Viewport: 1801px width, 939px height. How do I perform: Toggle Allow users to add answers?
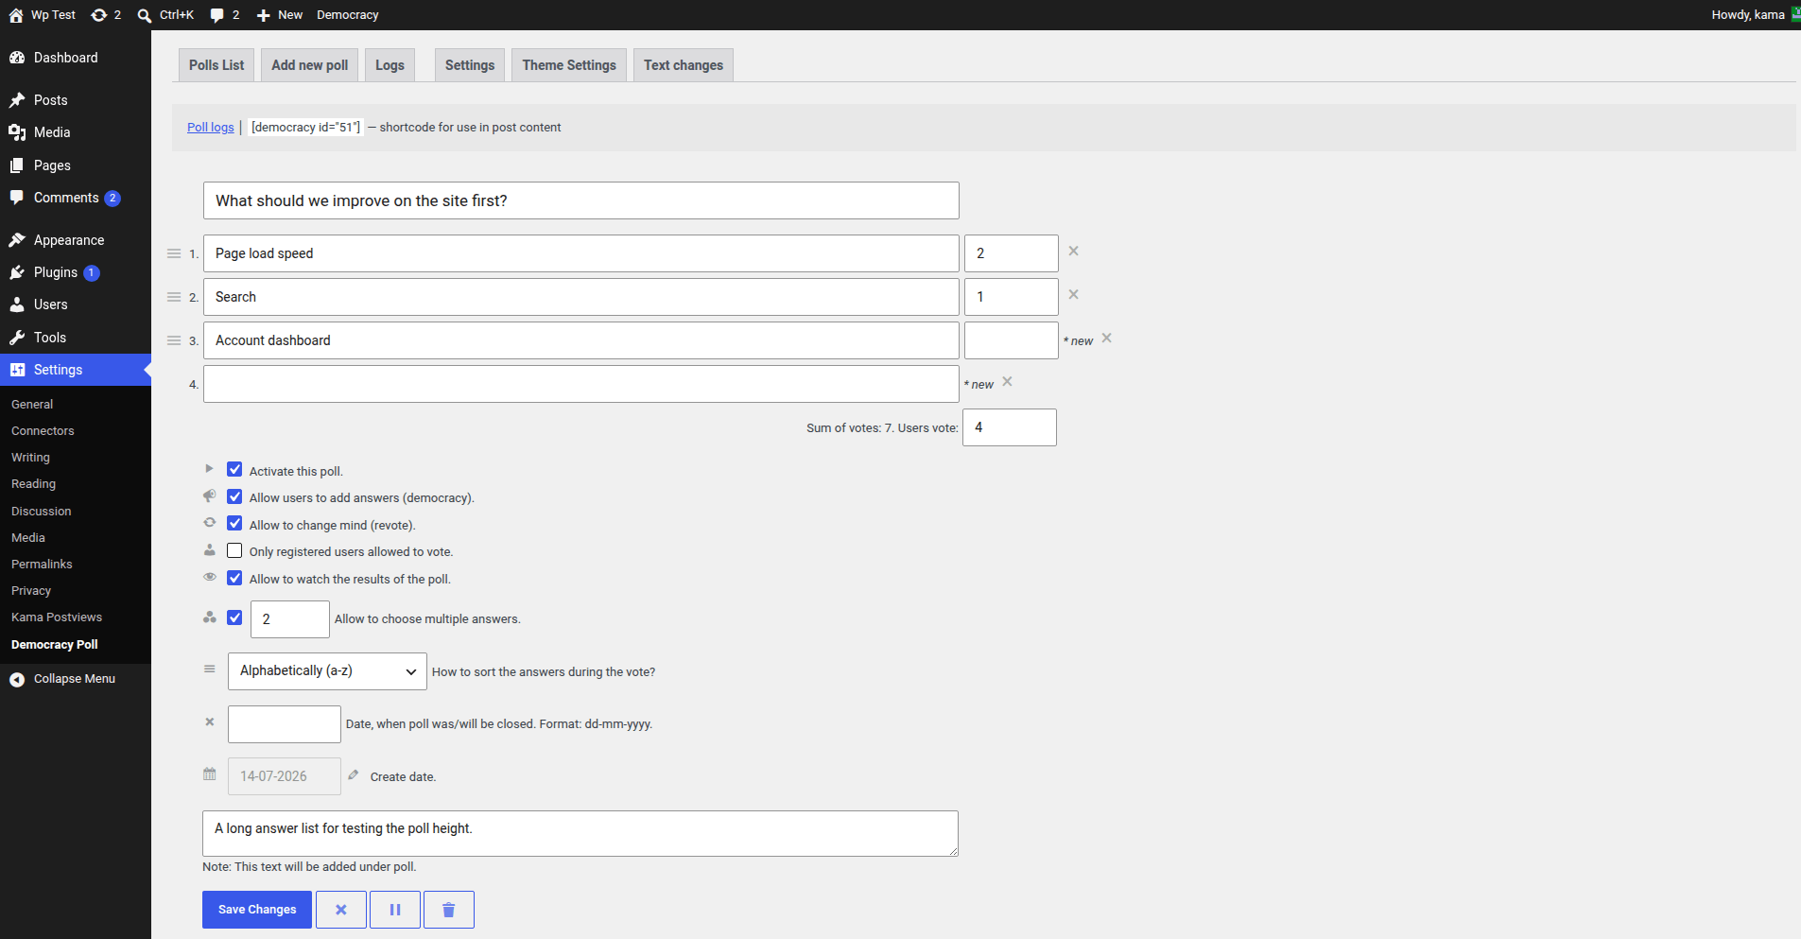[234, 496]
